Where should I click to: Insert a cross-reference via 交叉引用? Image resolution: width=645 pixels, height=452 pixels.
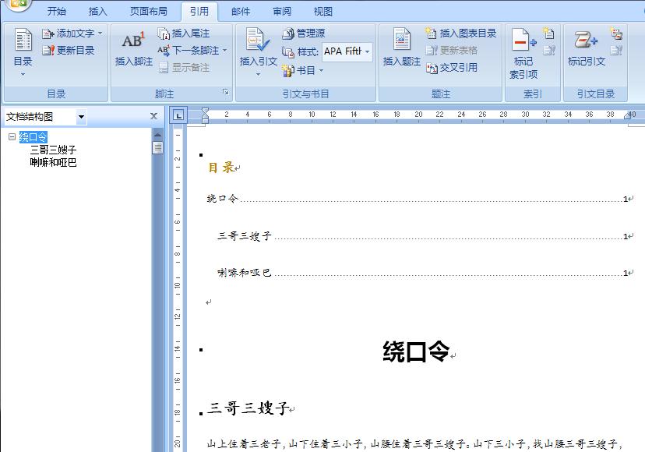tap(452, 69)
